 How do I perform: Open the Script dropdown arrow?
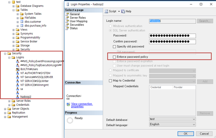click(x=119, y=12)
